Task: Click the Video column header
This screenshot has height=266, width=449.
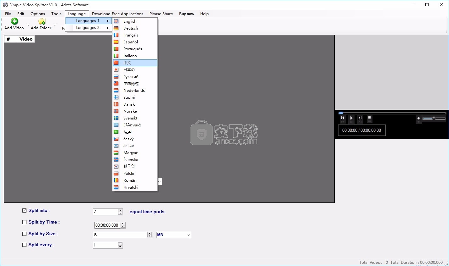Action: pyautogui.click(x=26, y=39)
